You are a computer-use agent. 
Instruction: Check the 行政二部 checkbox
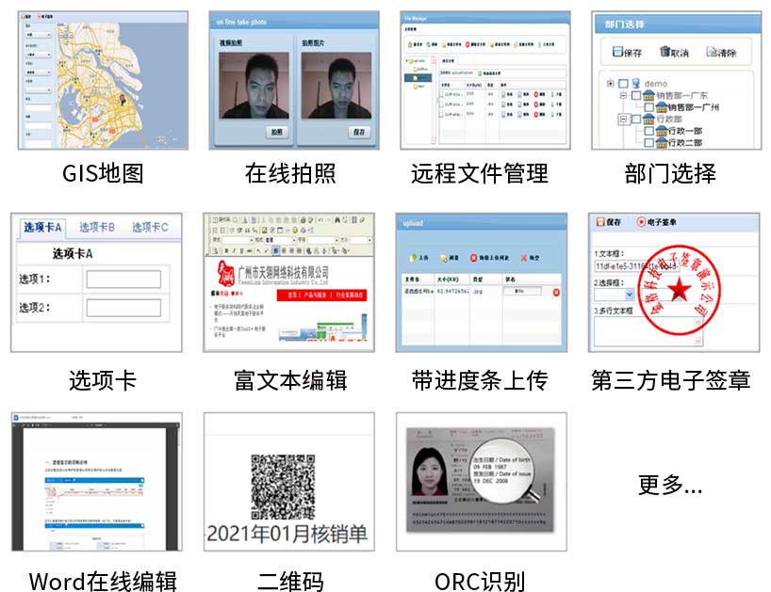tap(648, 143)
